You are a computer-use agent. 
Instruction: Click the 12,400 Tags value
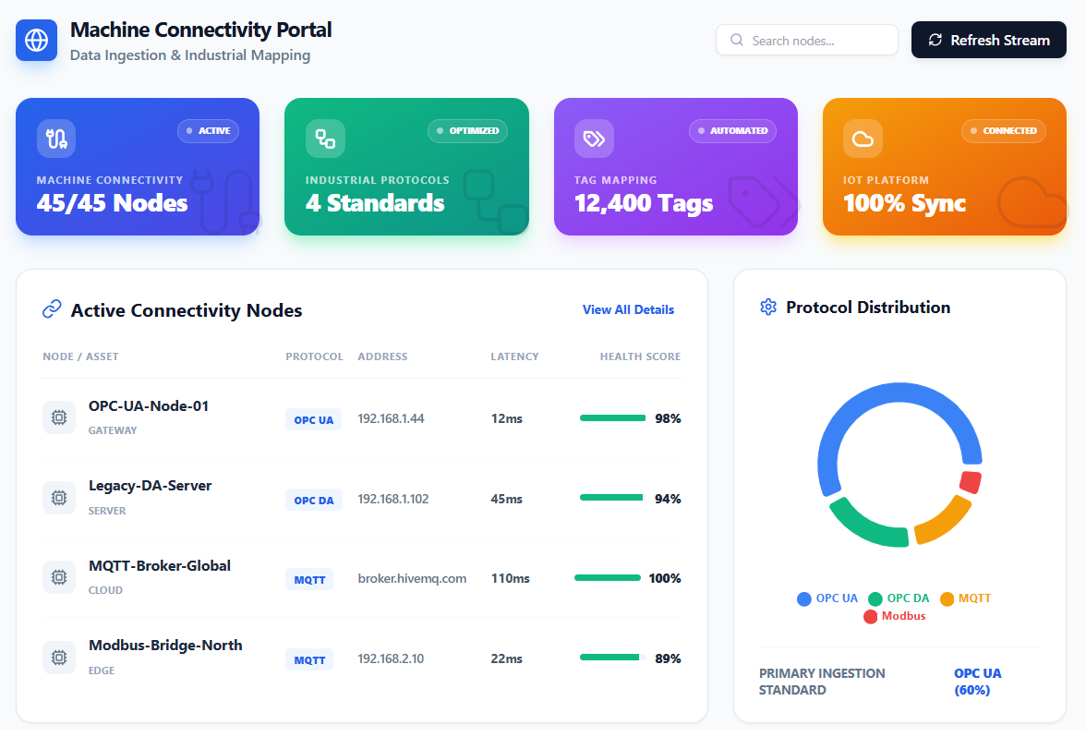pyautogui.click(x=644, y=203)
